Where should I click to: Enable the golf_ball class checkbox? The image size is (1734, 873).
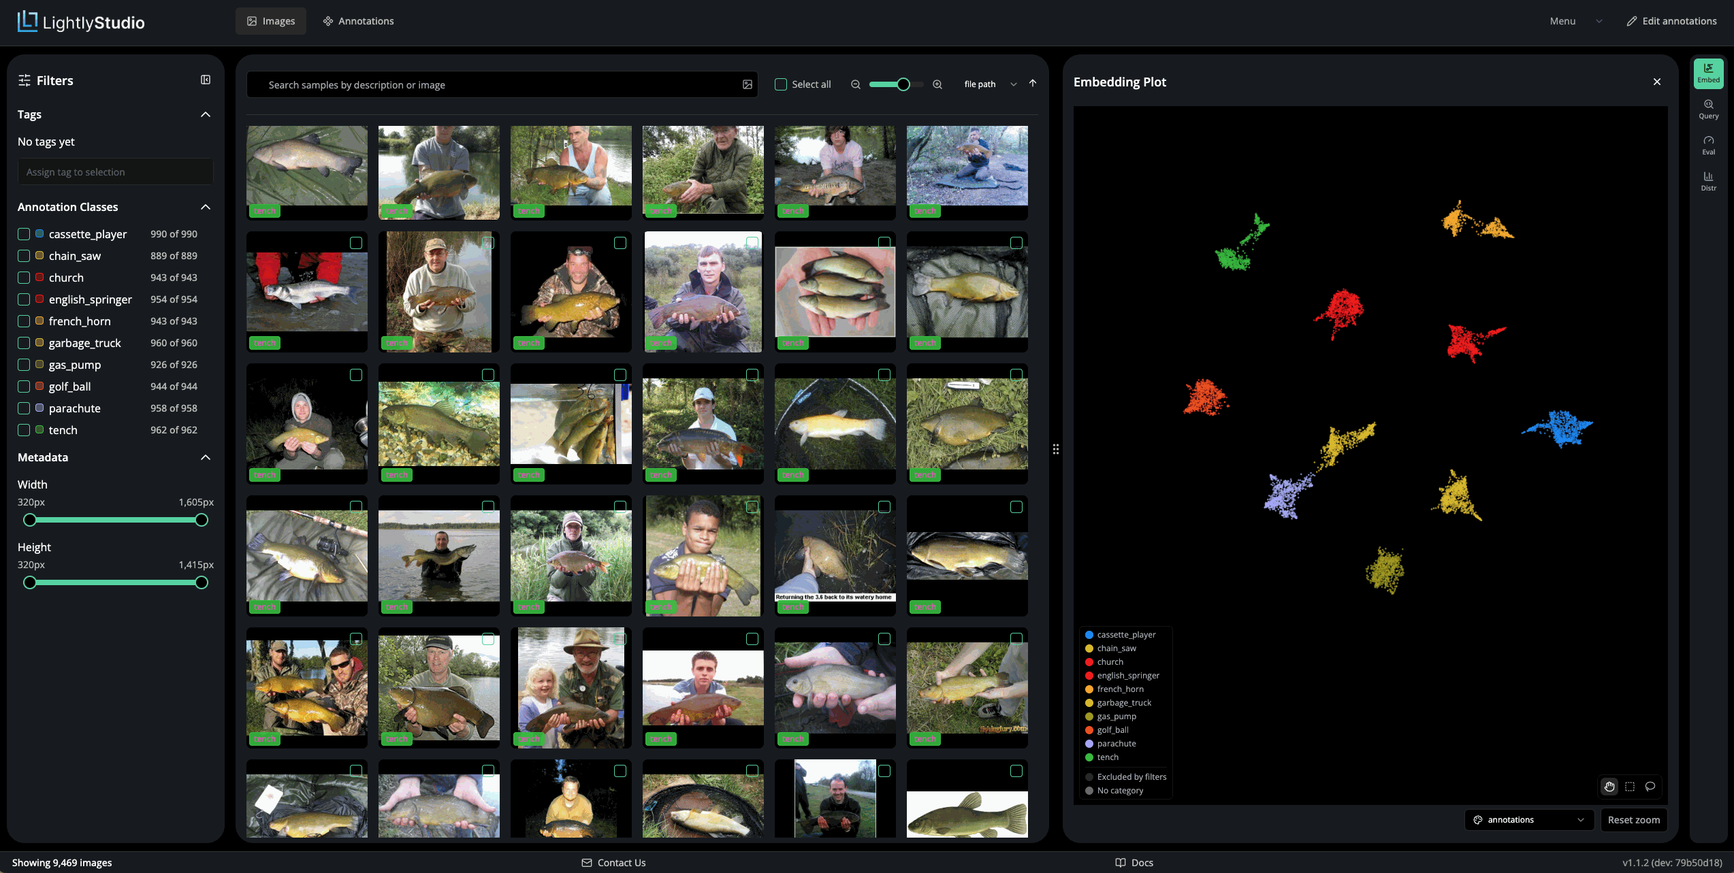click(24, 386)
